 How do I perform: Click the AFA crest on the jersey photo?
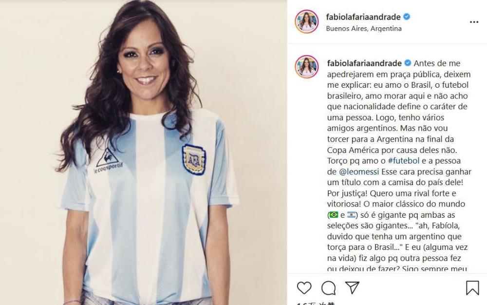pyautogui.click(x=194, y=159)
